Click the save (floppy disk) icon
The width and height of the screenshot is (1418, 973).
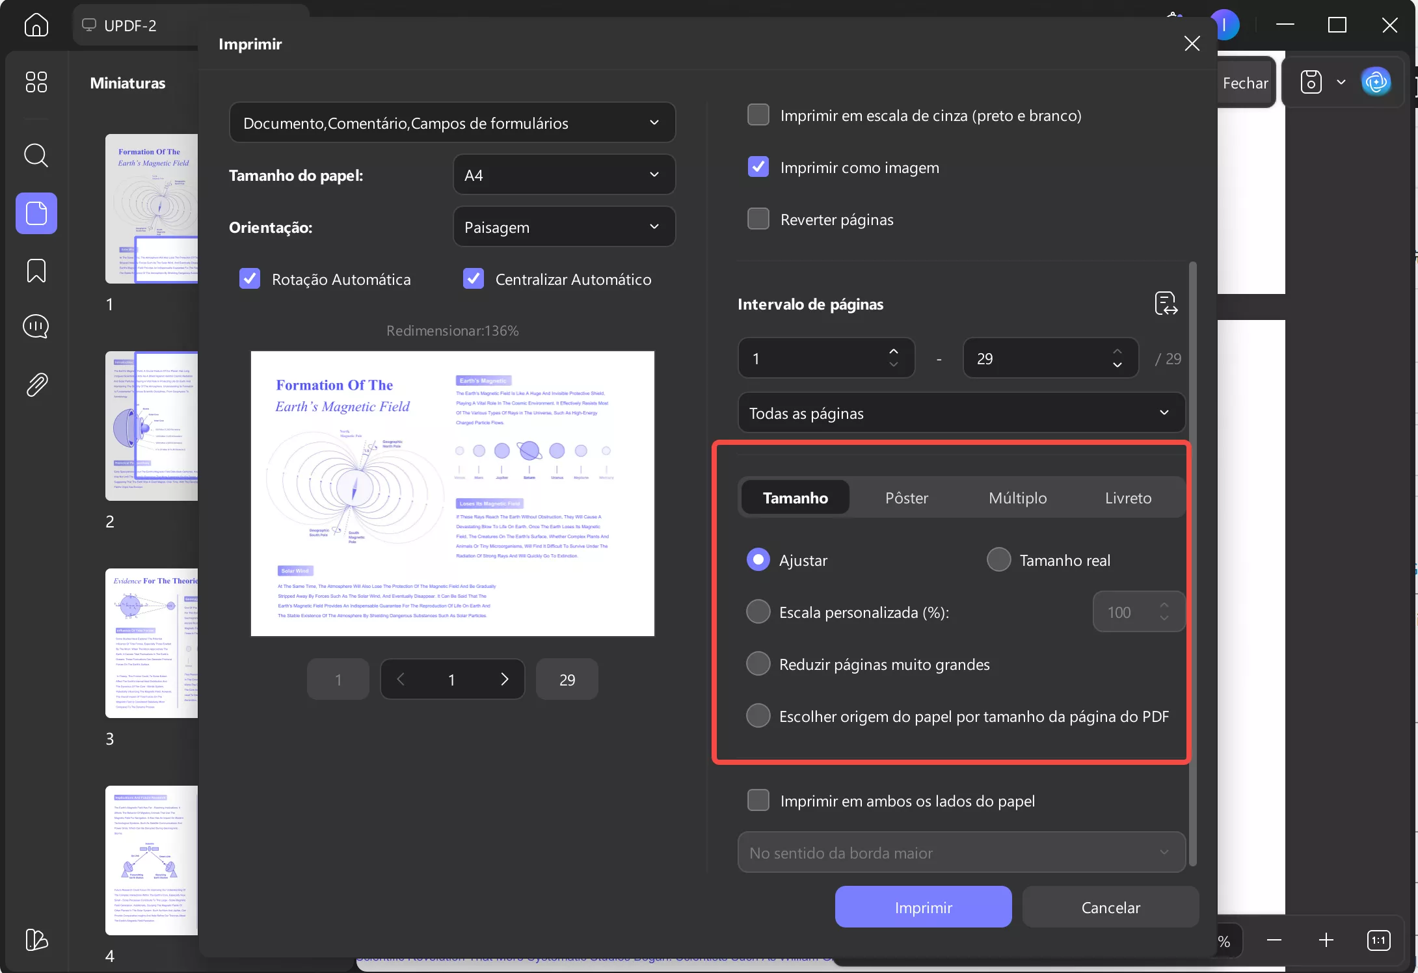point(1311,82)
